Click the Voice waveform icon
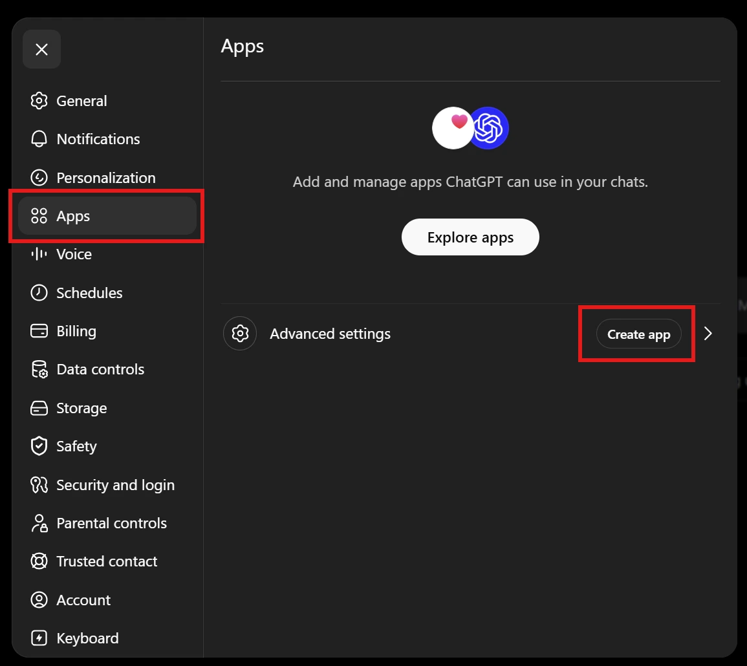This screenshot has height=666, width=747. [x=39, y=254]
